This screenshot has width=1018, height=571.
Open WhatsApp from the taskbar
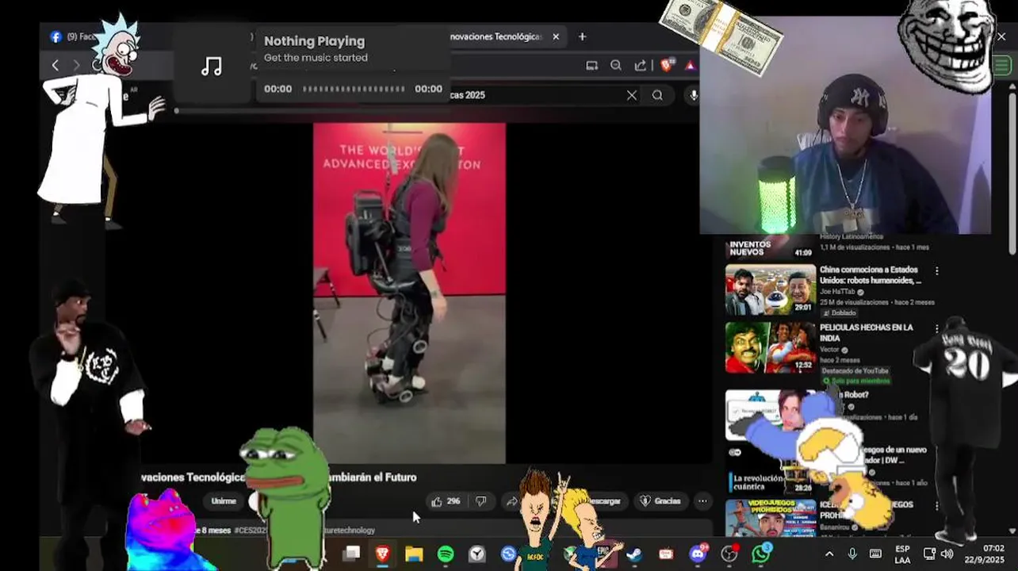760,554
